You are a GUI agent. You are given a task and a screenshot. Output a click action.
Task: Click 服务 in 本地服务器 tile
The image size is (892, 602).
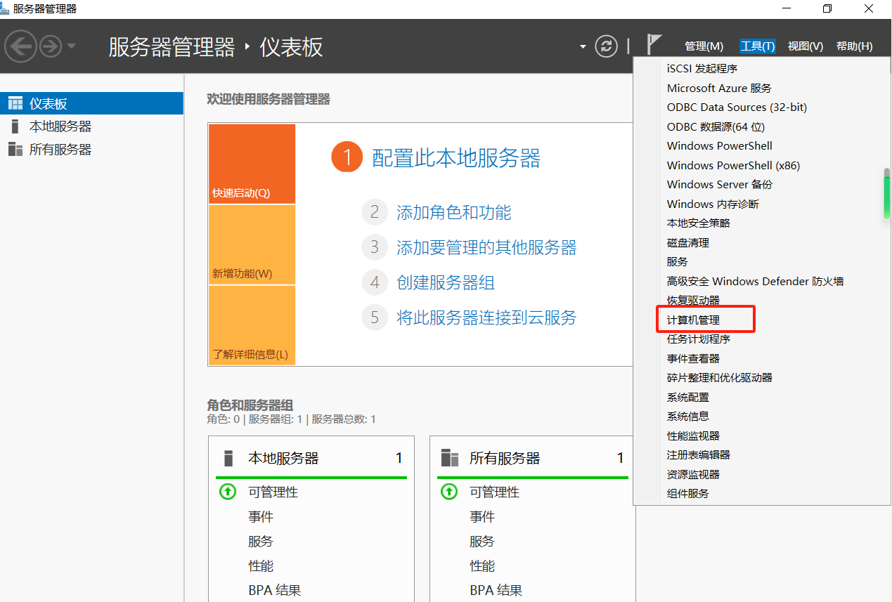click(x=261, y=541)
